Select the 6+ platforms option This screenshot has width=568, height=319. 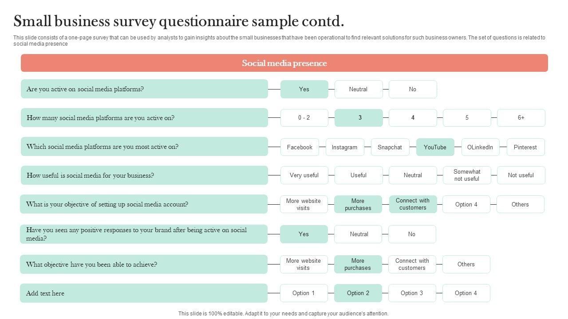[x=521, y=118]
